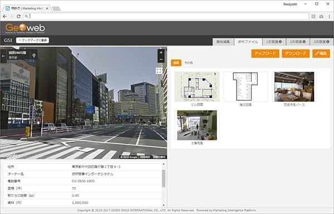Go back using browser back arrow
Image resolution: width=334 pixels, height=214 pixels.
(4, 16)
